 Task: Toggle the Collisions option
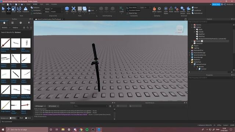(35, 7)
